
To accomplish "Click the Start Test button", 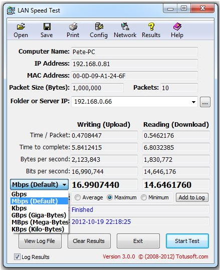I will (x=187, y=241).
